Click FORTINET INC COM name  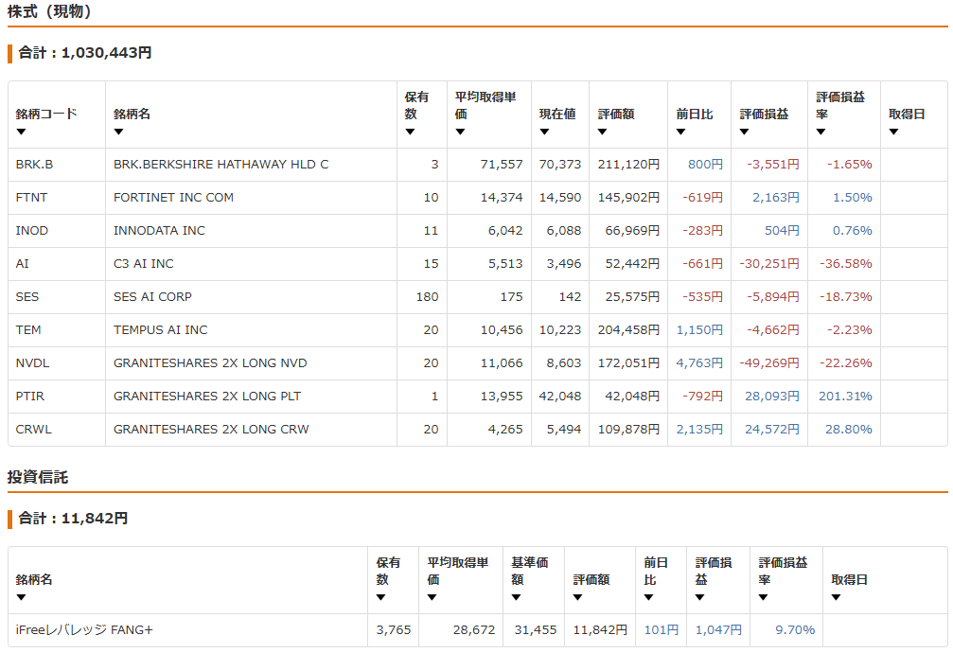pyautogui.click(x=174, y=198)
